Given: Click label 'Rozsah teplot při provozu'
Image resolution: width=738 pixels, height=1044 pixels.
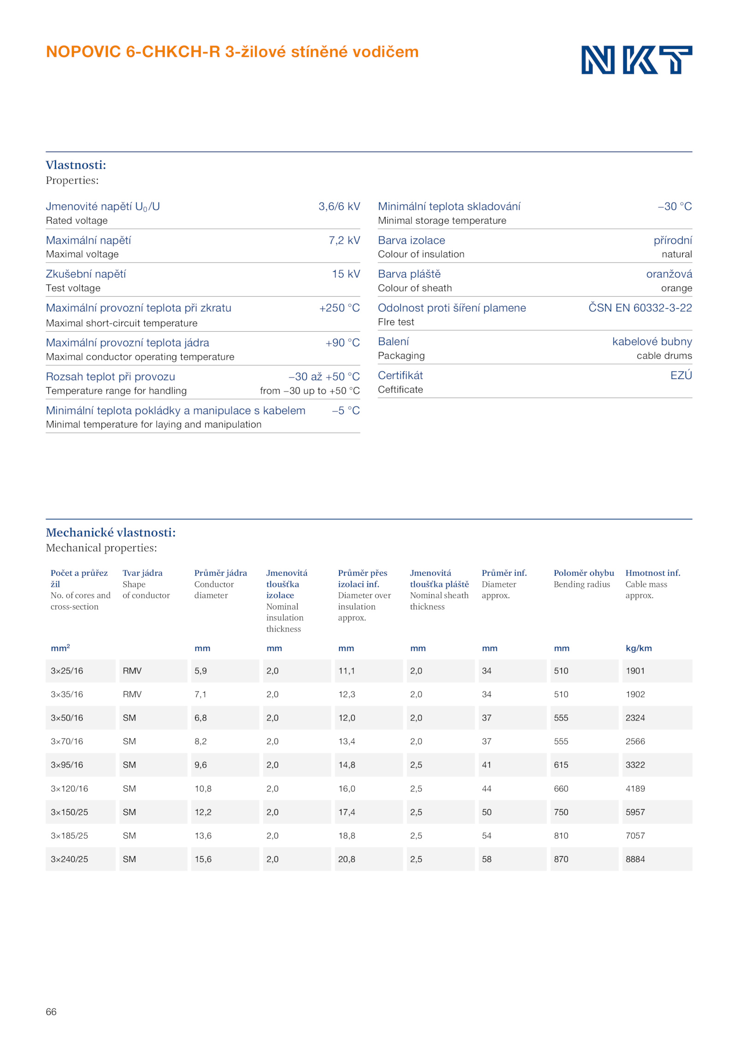Looking at the screenshot, I should tap(110, 376).
